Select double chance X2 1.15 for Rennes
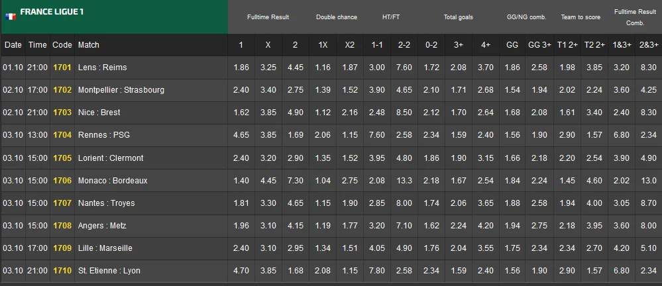This screenshot has height=286, width=662. point(350,135)
